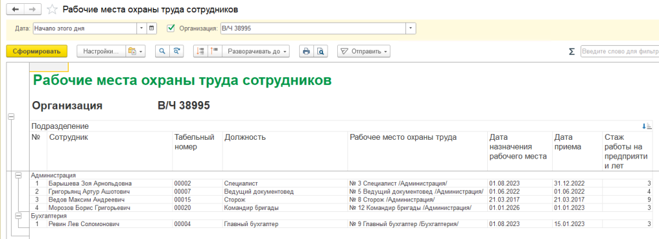The image size is (659, 239).
Task: Go back with the left arrow button
Action: [16, 9]
